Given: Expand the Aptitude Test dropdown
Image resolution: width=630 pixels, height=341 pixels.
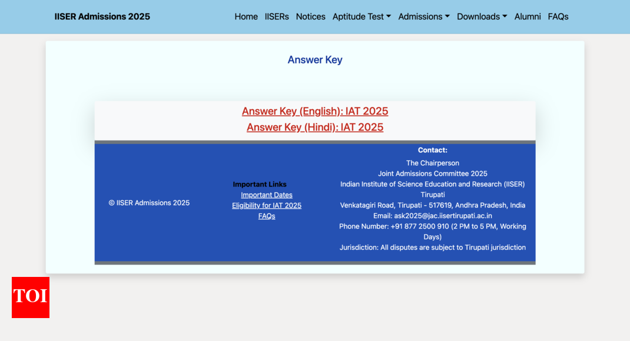Looking at the screenshot, I should pyautogui.click(x=362, y=16).
